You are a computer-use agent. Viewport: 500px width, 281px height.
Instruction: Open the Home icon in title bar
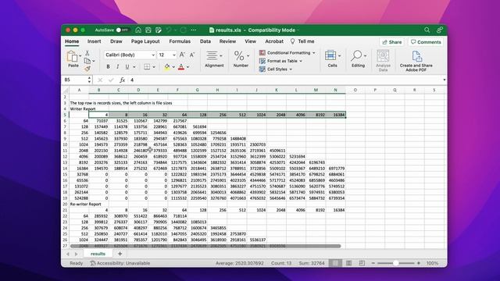(x=138, y=30)
